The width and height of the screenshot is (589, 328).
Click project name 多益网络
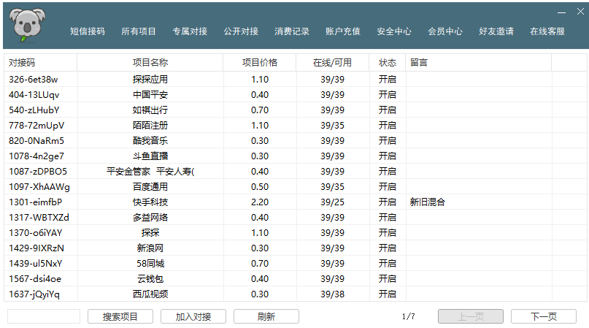pos(150,218)
